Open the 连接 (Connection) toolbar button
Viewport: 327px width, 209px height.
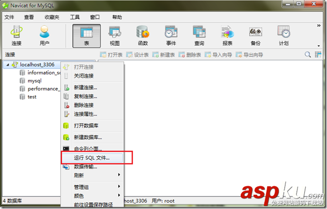pyautogui.click(x=16, y=36)
